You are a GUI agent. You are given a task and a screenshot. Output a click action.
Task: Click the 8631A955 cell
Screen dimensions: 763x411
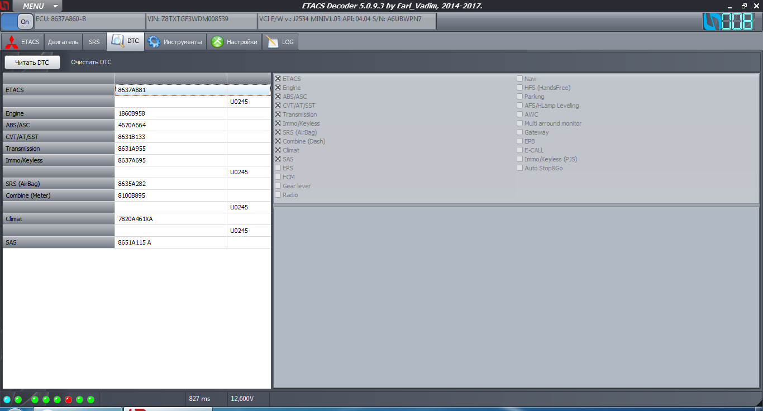pyautogui.click(x=171, y=149)
